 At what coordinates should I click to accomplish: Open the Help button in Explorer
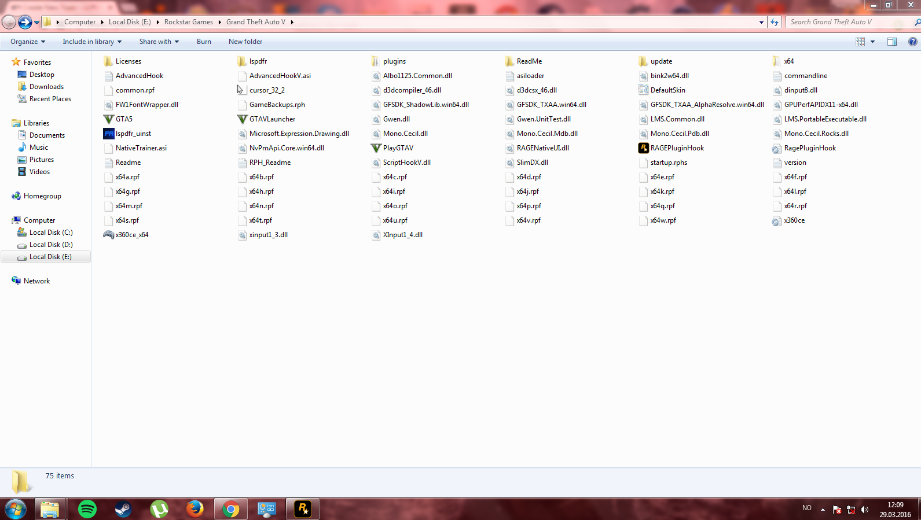click(913, 42)
